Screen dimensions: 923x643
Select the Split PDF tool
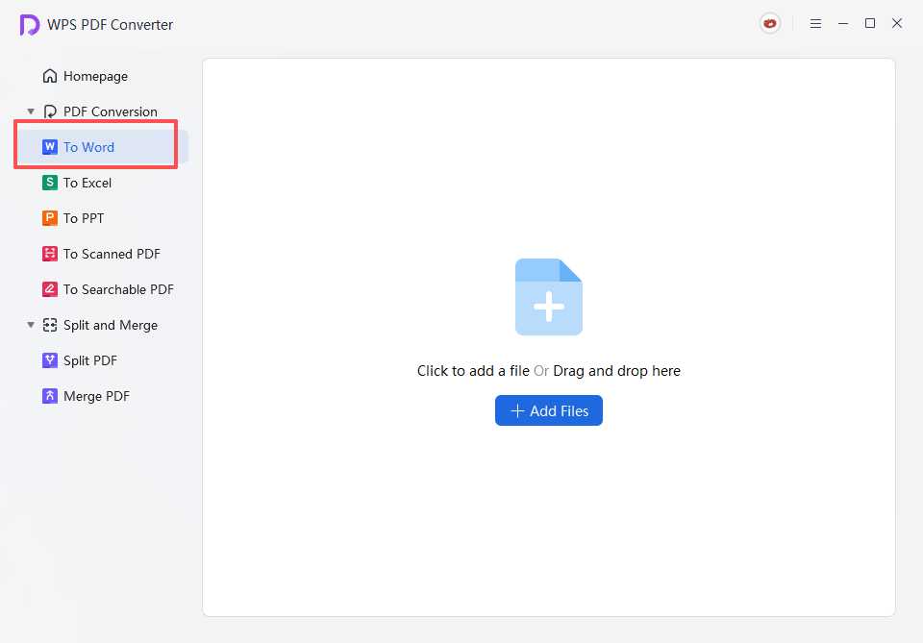pyautogui.click(x=89, y=360)
